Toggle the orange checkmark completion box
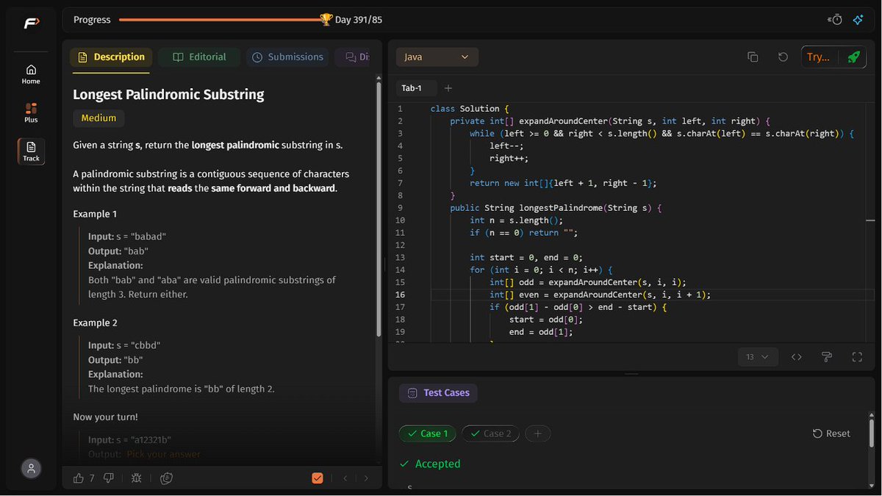Image resolution: width=882 pixels, height=496 pixels. 318,478
